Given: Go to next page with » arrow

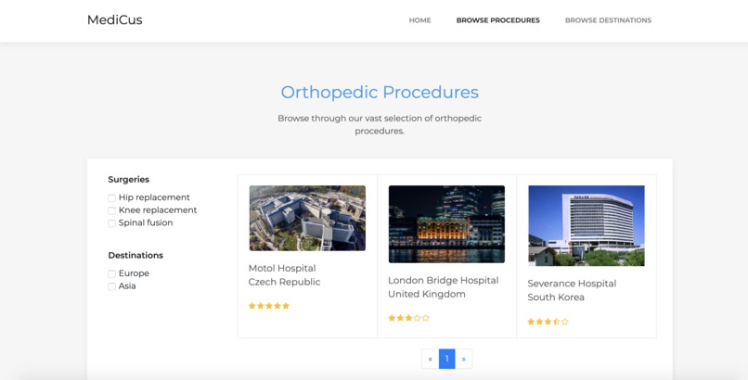Looking at the screenshot, I should coord(464,359).
